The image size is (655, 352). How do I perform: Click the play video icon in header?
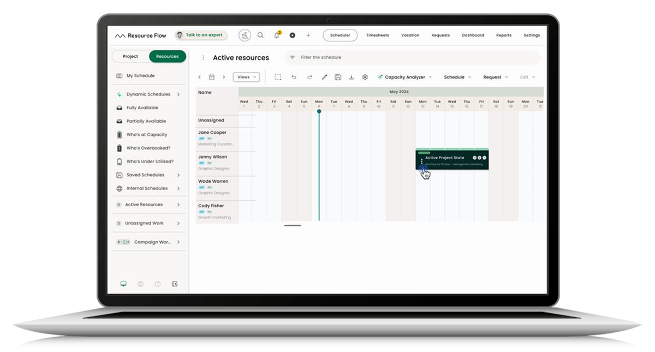pos(293,35)
